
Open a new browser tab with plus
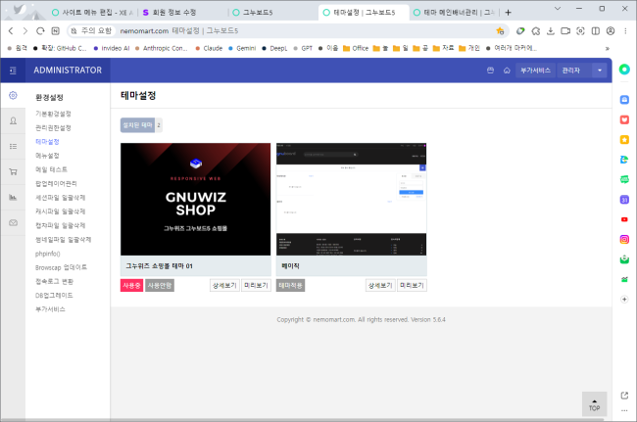click(508, 13)
